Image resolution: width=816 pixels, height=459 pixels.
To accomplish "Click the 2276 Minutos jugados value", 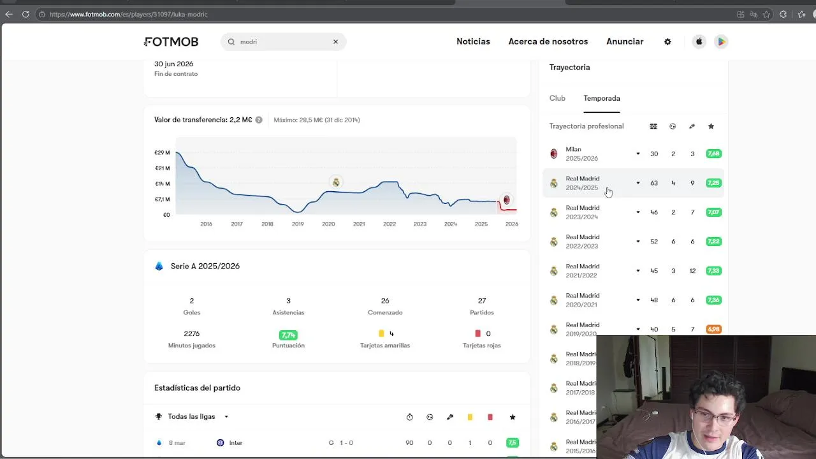I will pyautogui.click(x=192, y=334).
